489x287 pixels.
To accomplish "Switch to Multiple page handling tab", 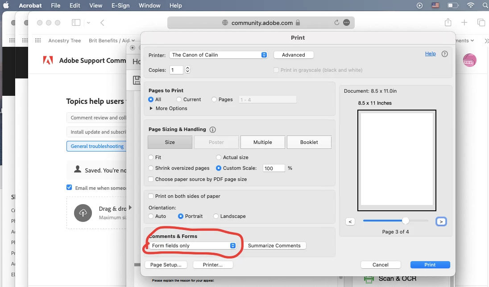I will pos(263,142).
